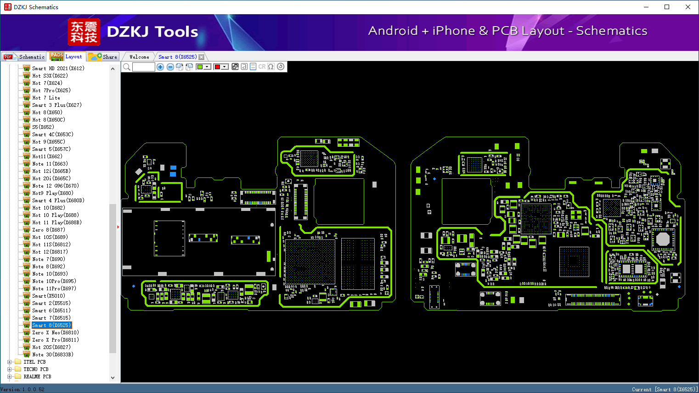
Task: Select Hot 7Pro(X625) entry
Action: coord(51,90)
